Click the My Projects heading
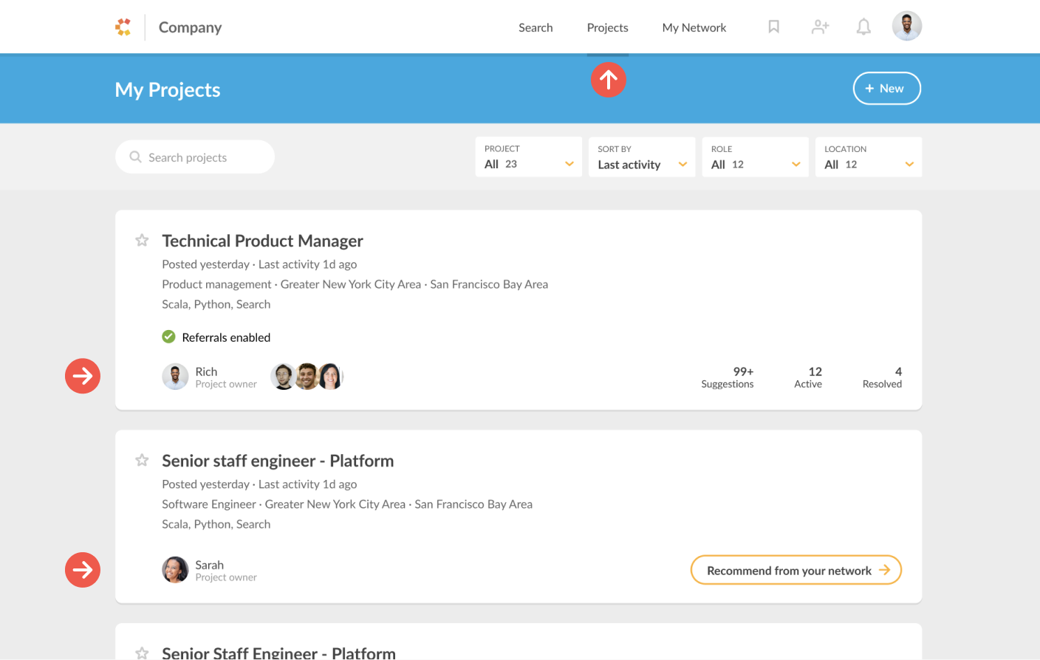Image resolution: width=1040 pixels, height=660 pixels. point(168,89)
